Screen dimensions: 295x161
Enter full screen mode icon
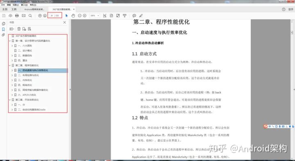[118, 16]
